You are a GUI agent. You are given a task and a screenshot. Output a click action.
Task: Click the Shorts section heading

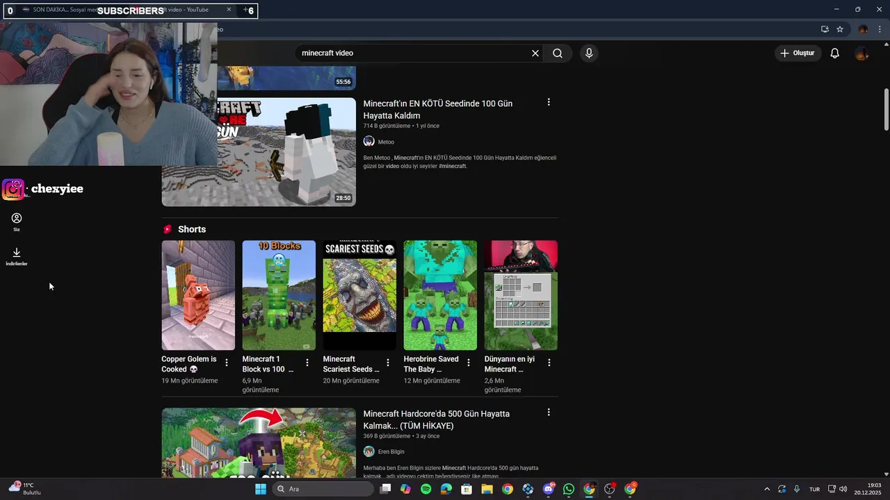(192, 229)
